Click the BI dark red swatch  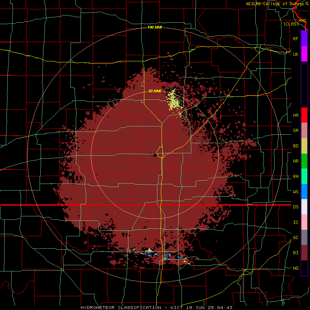click(x=304, y=253)
